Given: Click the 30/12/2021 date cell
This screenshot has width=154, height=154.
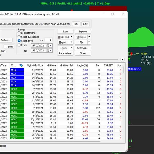Looking at the screenshot, I should tap(37, 119).
